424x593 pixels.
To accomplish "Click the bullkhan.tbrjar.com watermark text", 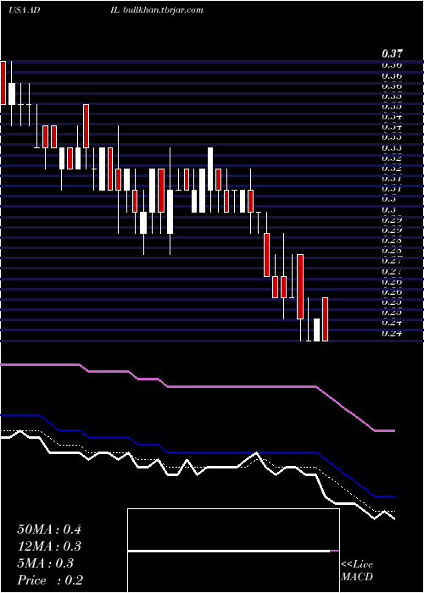I will [x=163, y=10].
